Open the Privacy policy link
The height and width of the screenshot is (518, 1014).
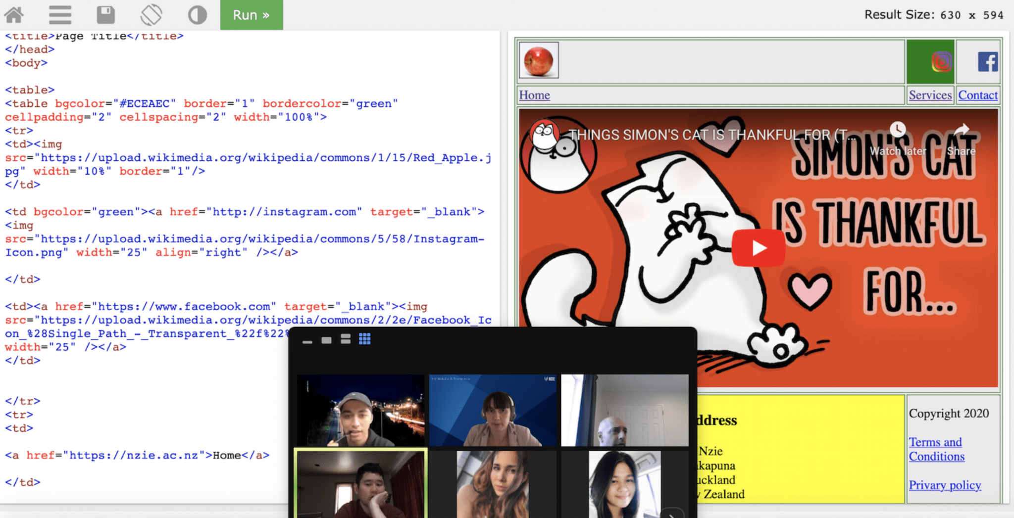coord(945,485)
